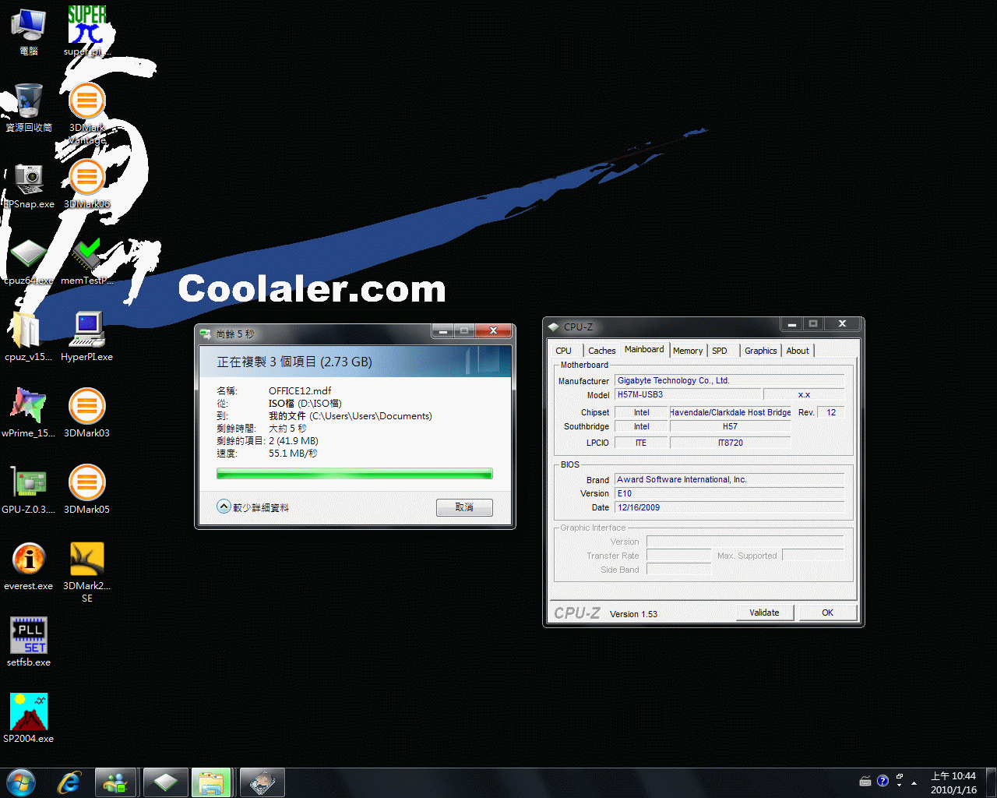Launch Internet Explorer from taskbar
This screenshot has height=798, width=997.
pyautogui.click(x=69, y=782)
